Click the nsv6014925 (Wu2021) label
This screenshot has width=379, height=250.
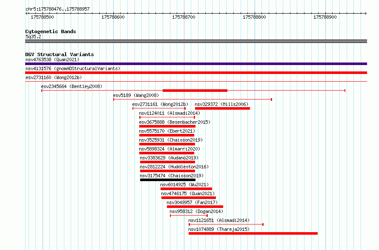(184, 185)
